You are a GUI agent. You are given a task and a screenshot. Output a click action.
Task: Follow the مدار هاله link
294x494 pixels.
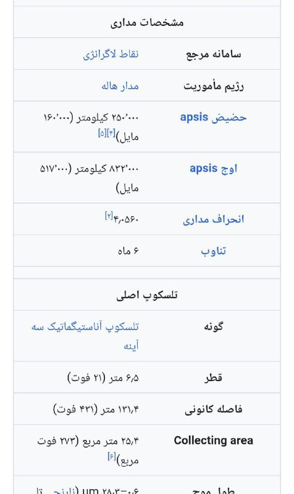[x=120, y=86]
